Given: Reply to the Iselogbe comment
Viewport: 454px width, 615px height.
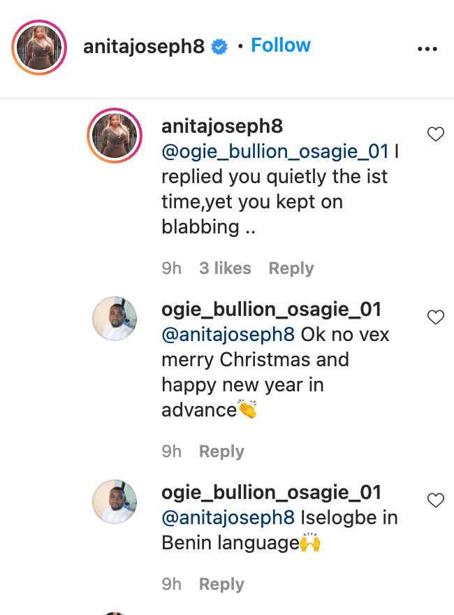Looking at the screenshot, I should tap(221, 584).
